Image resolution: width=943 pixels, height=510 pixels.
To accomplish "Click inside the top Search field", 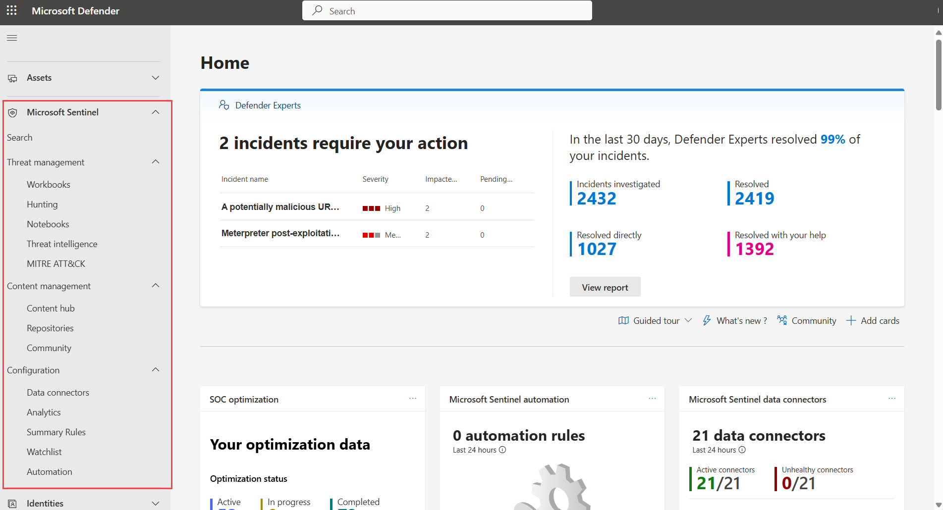I will pyautogui.click(x=446, y=10).
